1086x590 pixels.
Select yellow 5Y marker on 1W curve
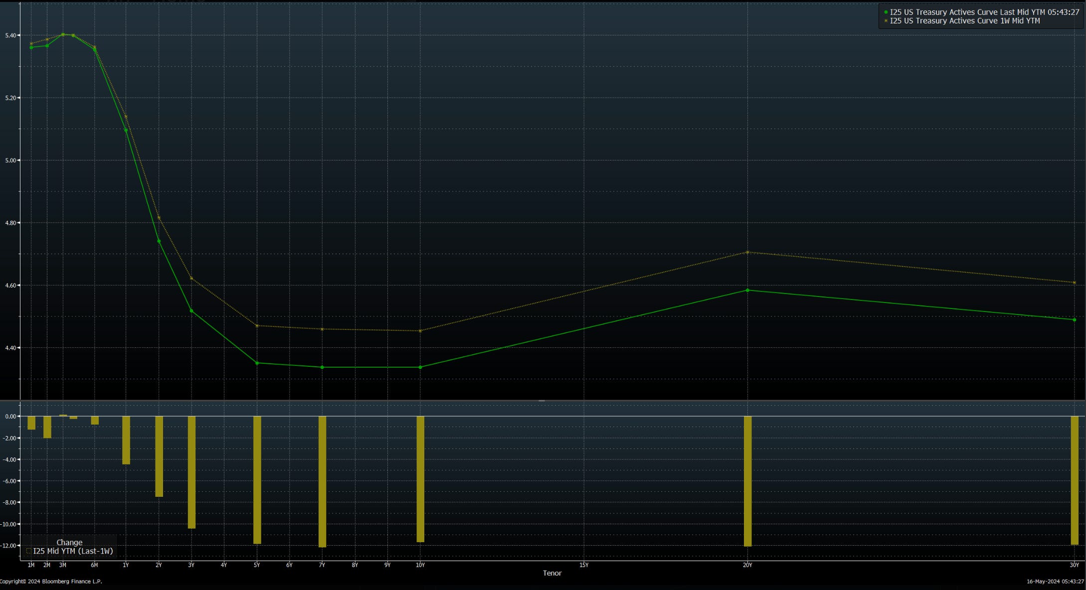[257, 326]
